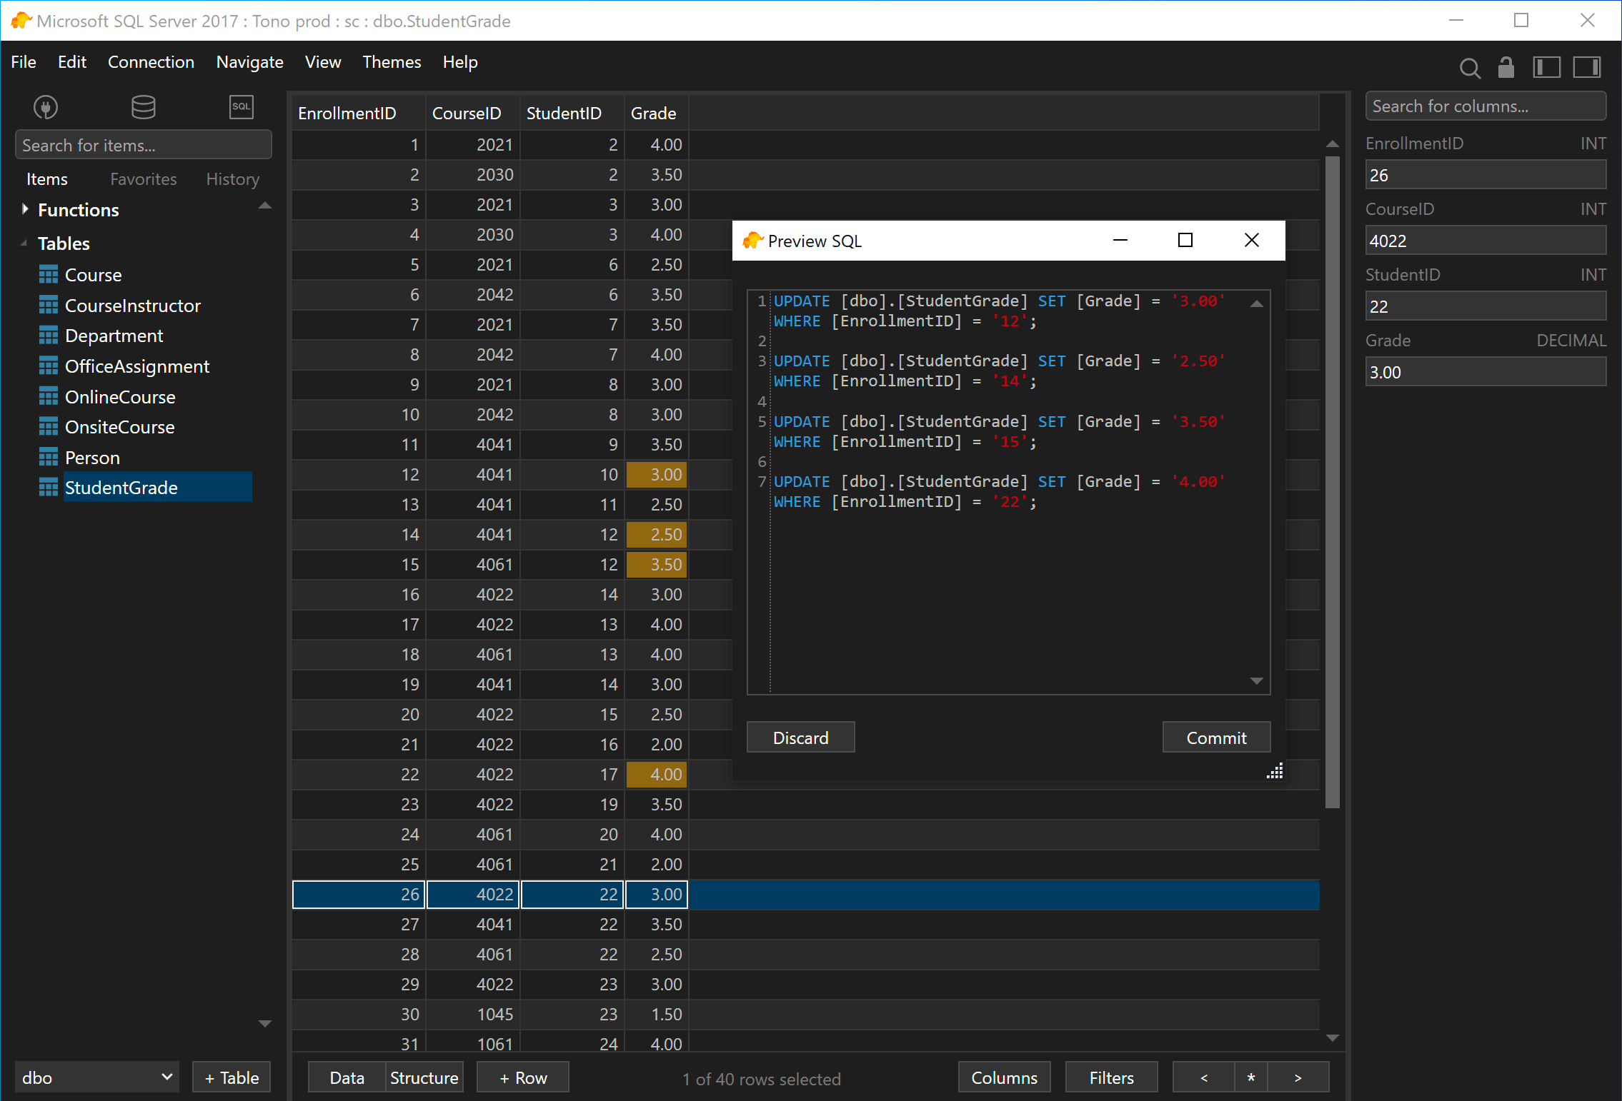
Task: Click the StudentGrade table icon in the tree
Action: 49,488
